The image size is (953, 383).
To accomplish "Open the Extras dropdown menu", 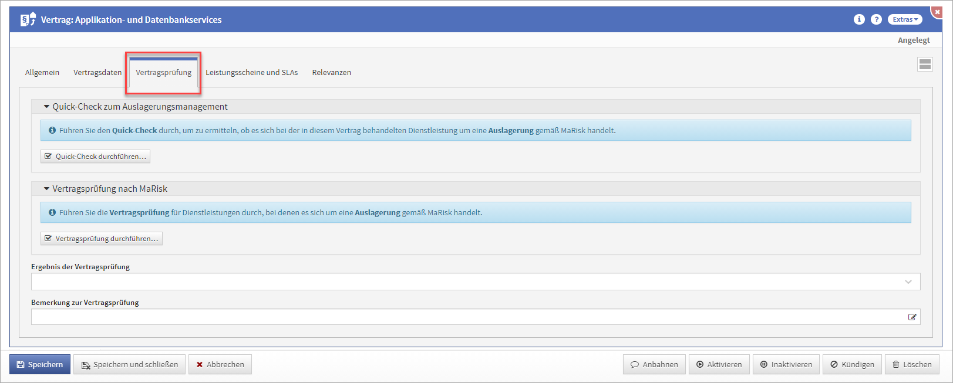I will (x=905, y=19).
